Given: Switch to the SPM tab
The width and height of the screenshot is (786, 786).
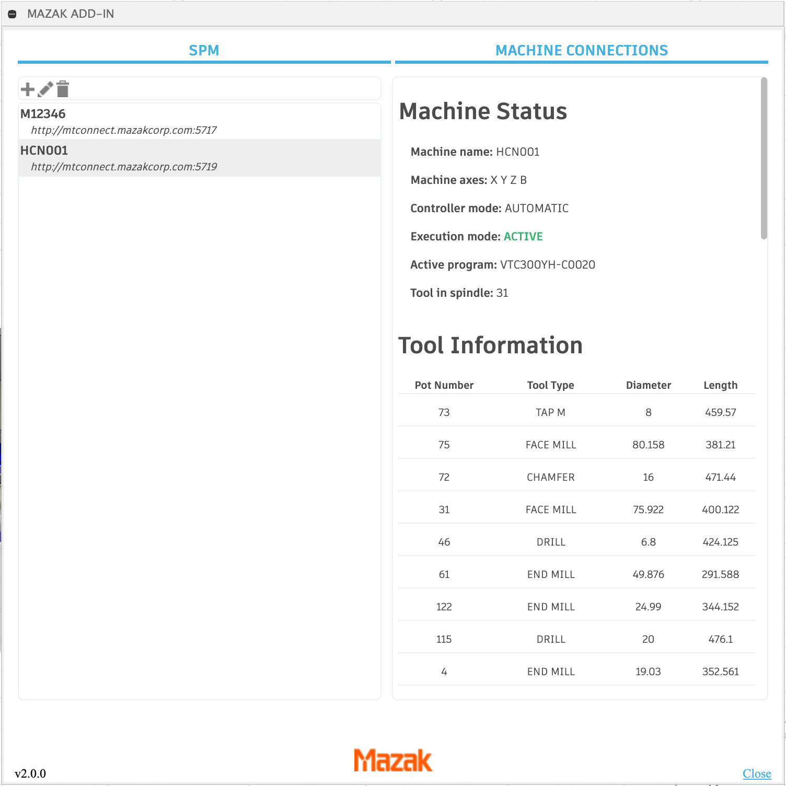Looking at the screenshot, I should click(204, 50).
